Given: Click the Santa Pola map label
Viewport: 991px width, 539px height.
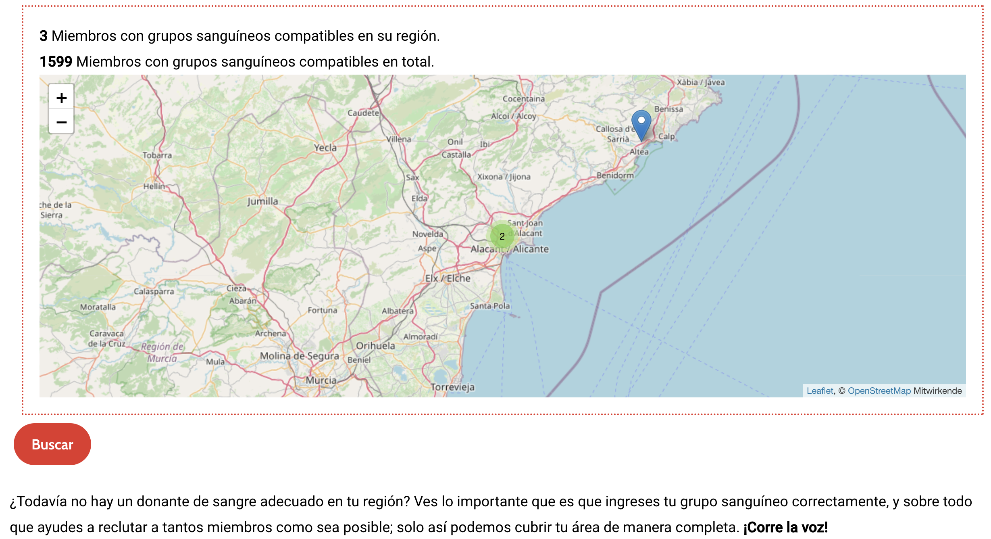Looking at the screenshot, I should [x=489, y=306].
